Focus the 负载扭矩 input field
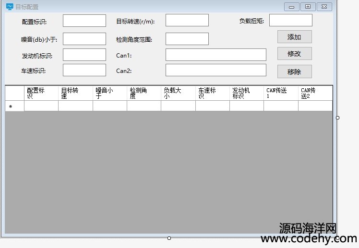Screen dimensions: 359x248 290,20
